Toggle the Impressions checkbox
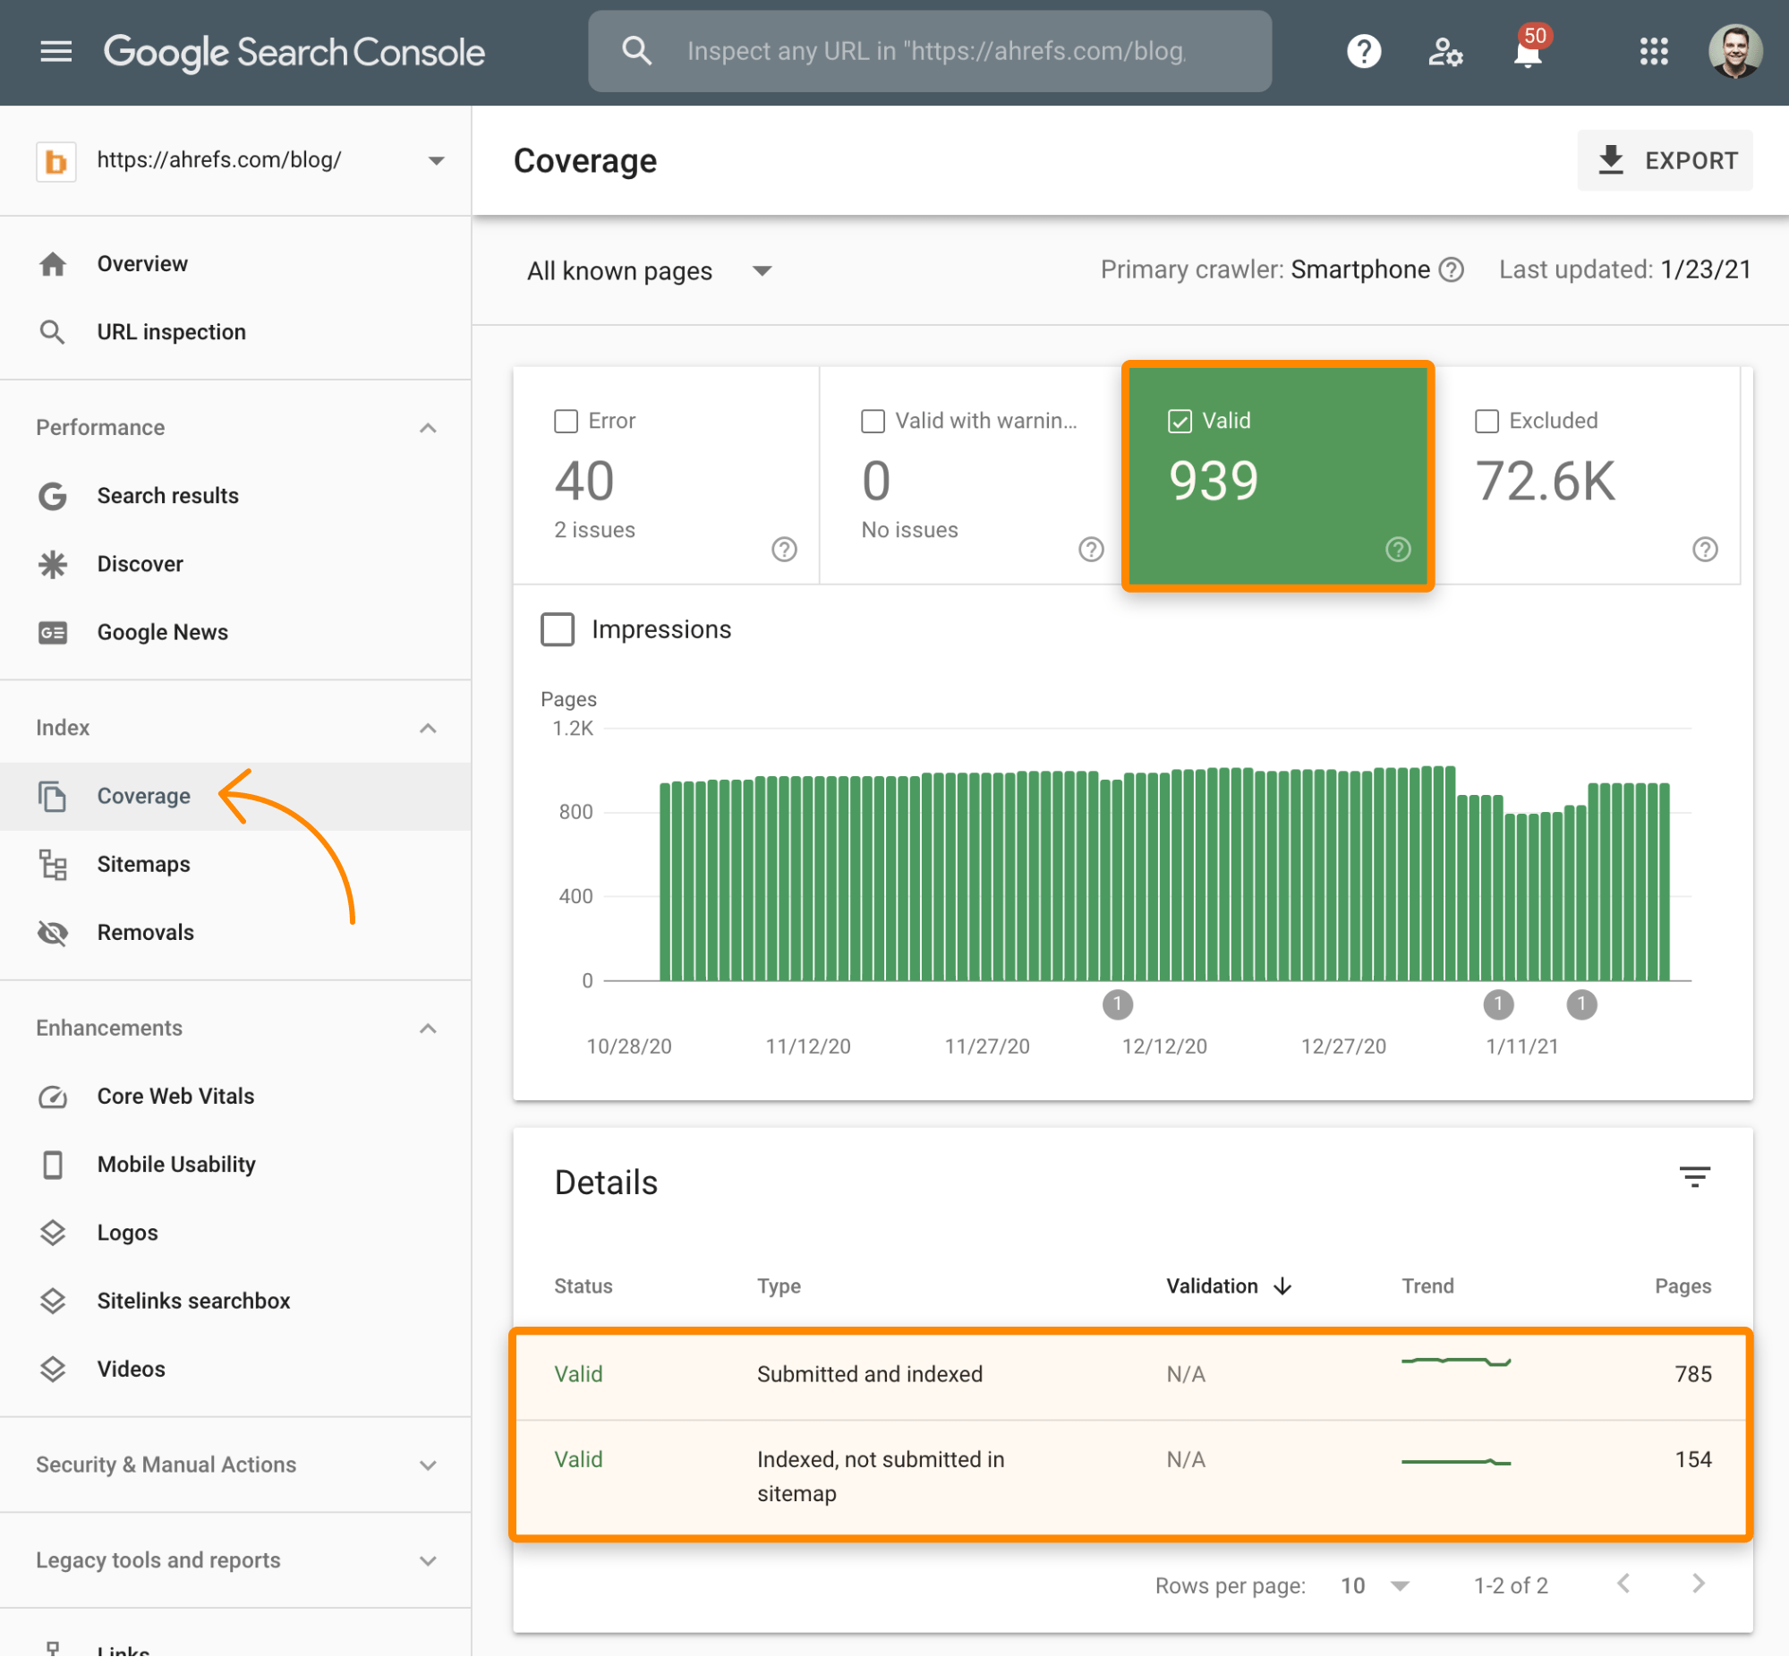The image size is (1789, 1657). (558, 629)
